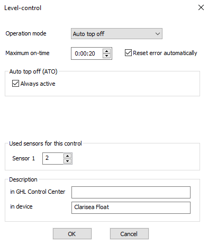Screen dimensions: 208x244
Task: Confirm settings with OK button
Action: 72,234
